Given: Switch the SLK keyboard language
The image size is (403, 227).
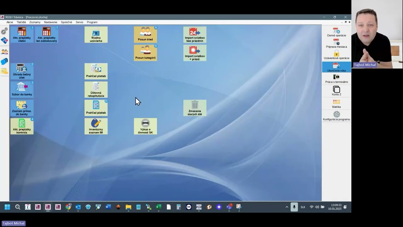Looking at the screenshot, I should (x=303, y=207).
